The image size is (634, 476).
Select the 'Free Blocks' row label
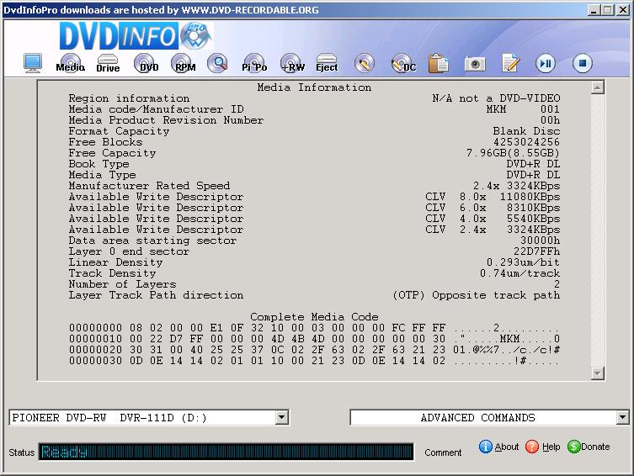105,142
